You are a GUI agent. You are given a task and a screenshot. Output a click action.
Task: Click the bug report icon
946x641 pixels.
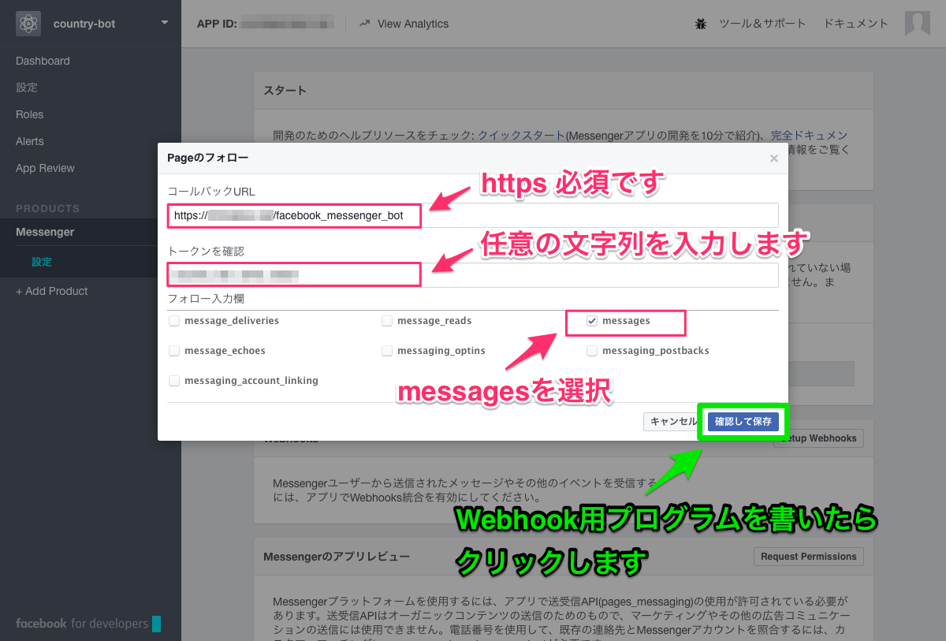pos(700,24)
